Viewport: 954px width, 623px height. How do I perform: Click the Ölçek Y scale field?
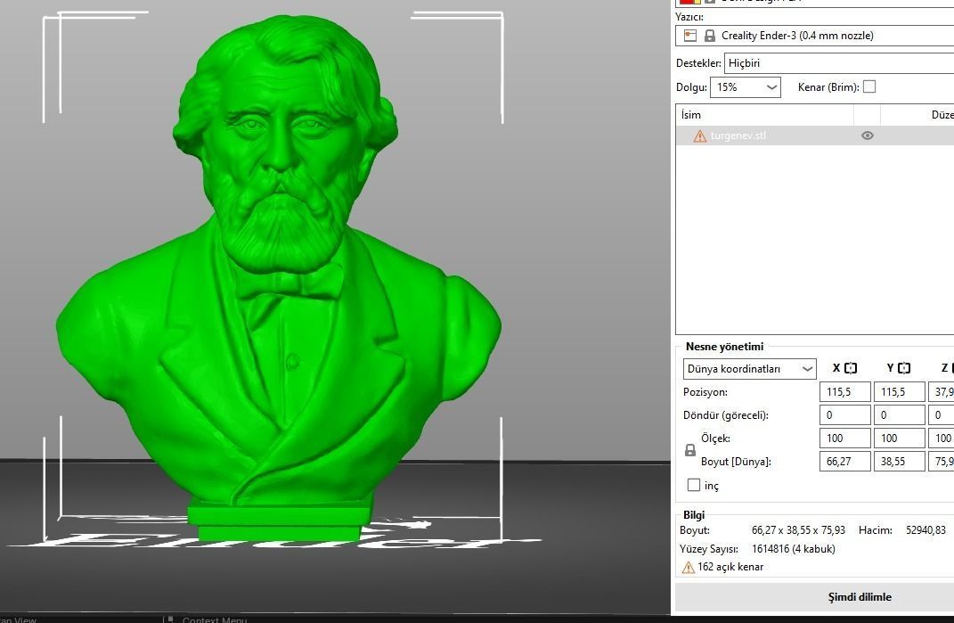pos(900,438)
